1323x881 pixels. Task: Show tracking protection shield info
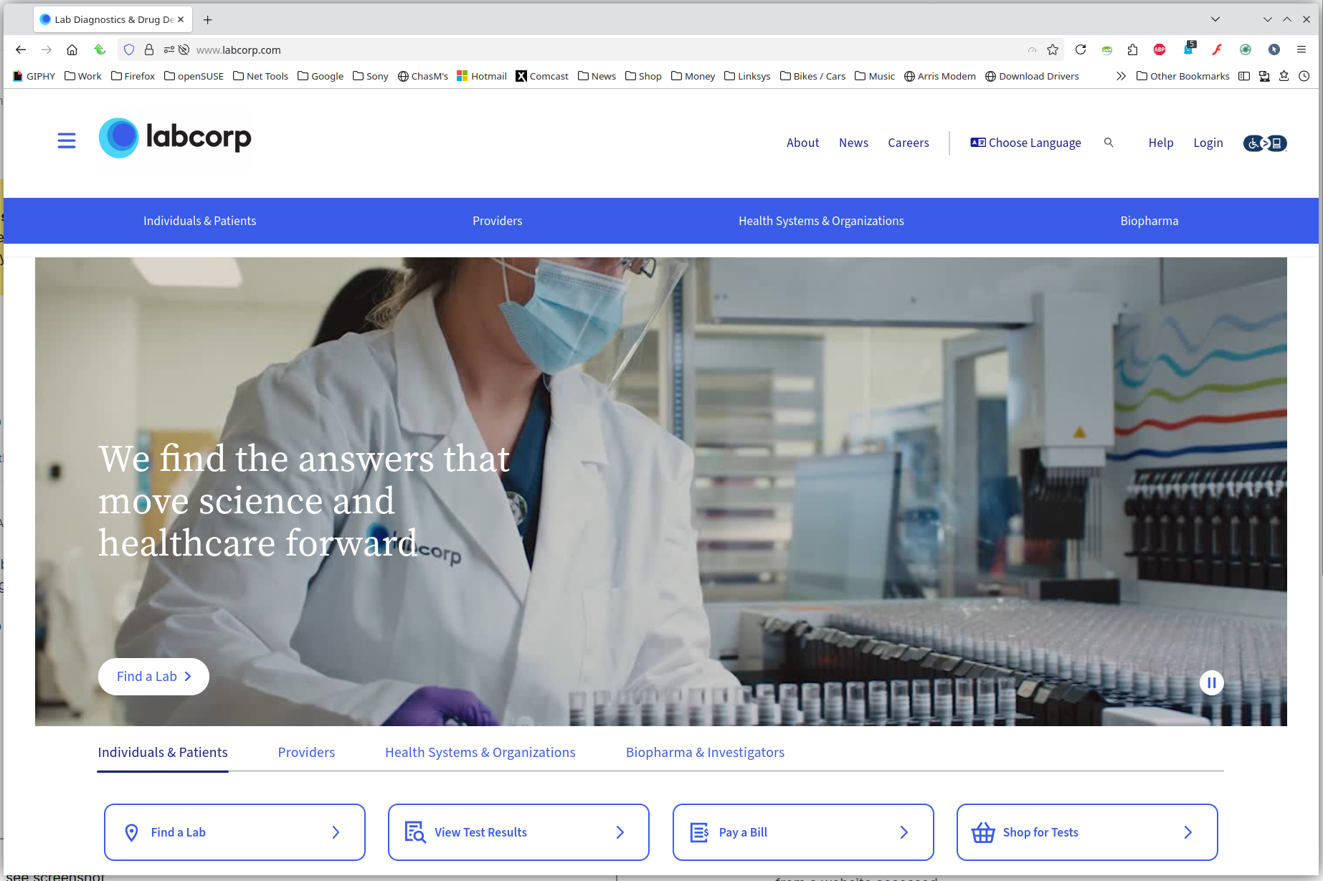pos(129,49)
